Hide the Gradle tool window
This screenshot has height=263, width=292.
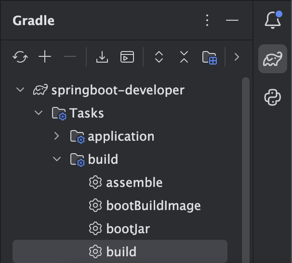[232, 20]
